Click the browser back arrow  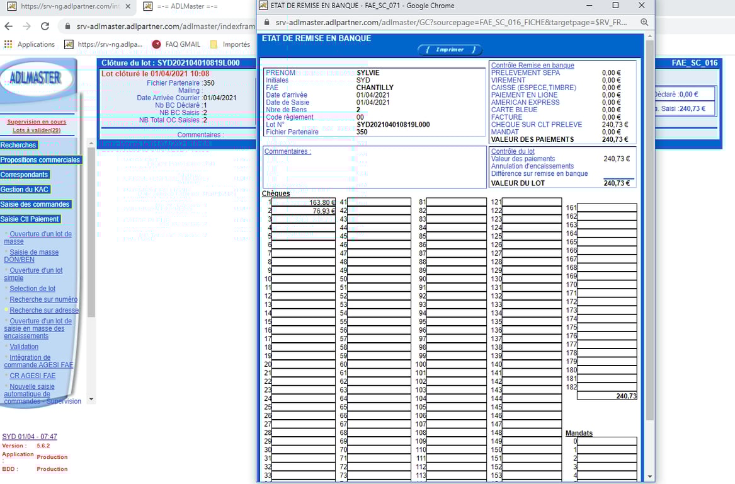coord(8,26)
